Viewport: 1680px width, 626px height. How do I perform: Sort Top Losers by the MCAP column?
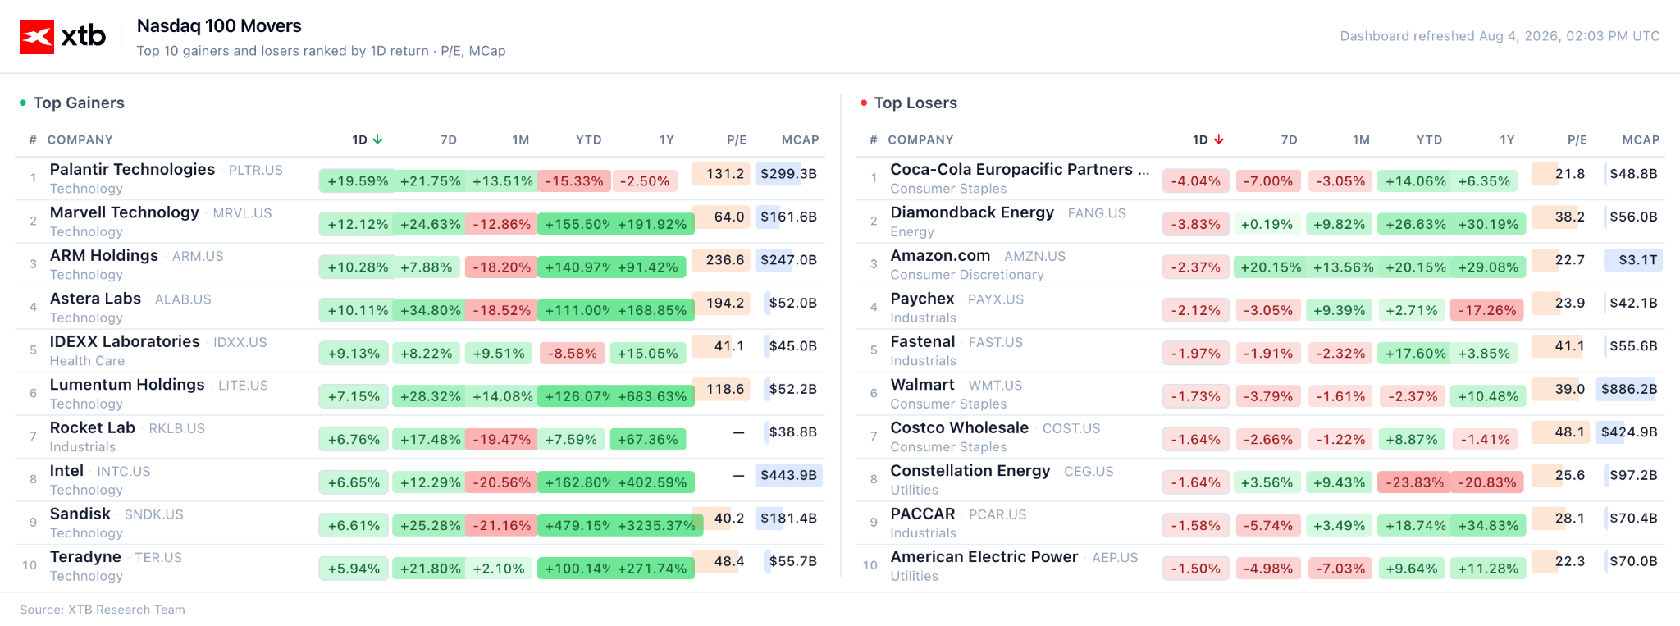(1641, 139)
